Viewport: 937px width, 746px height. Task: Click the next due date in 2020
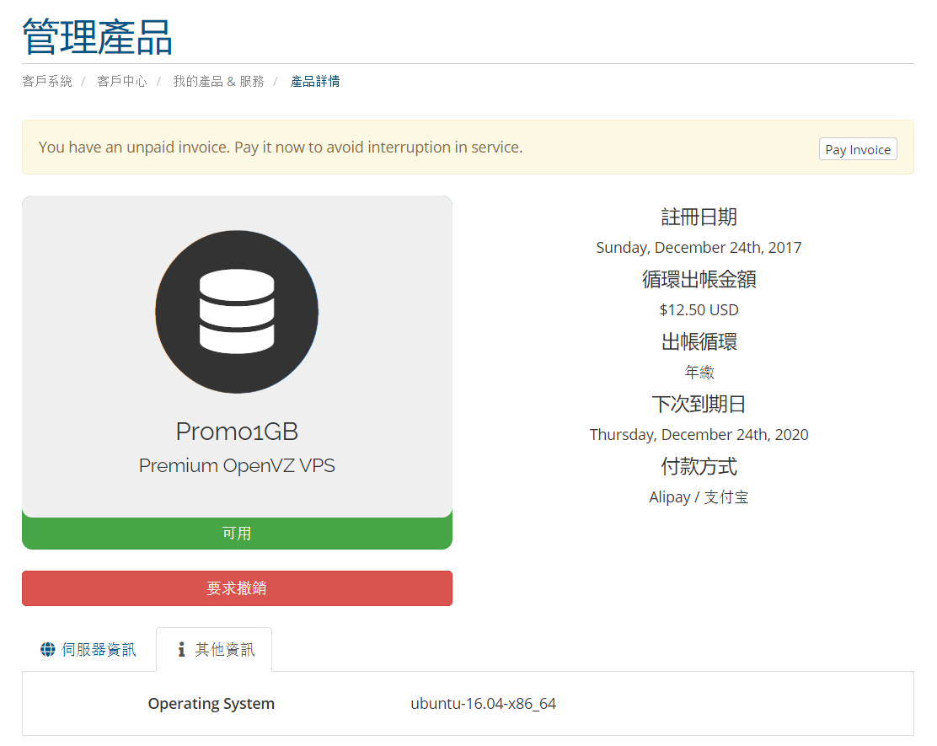point(699,435)
